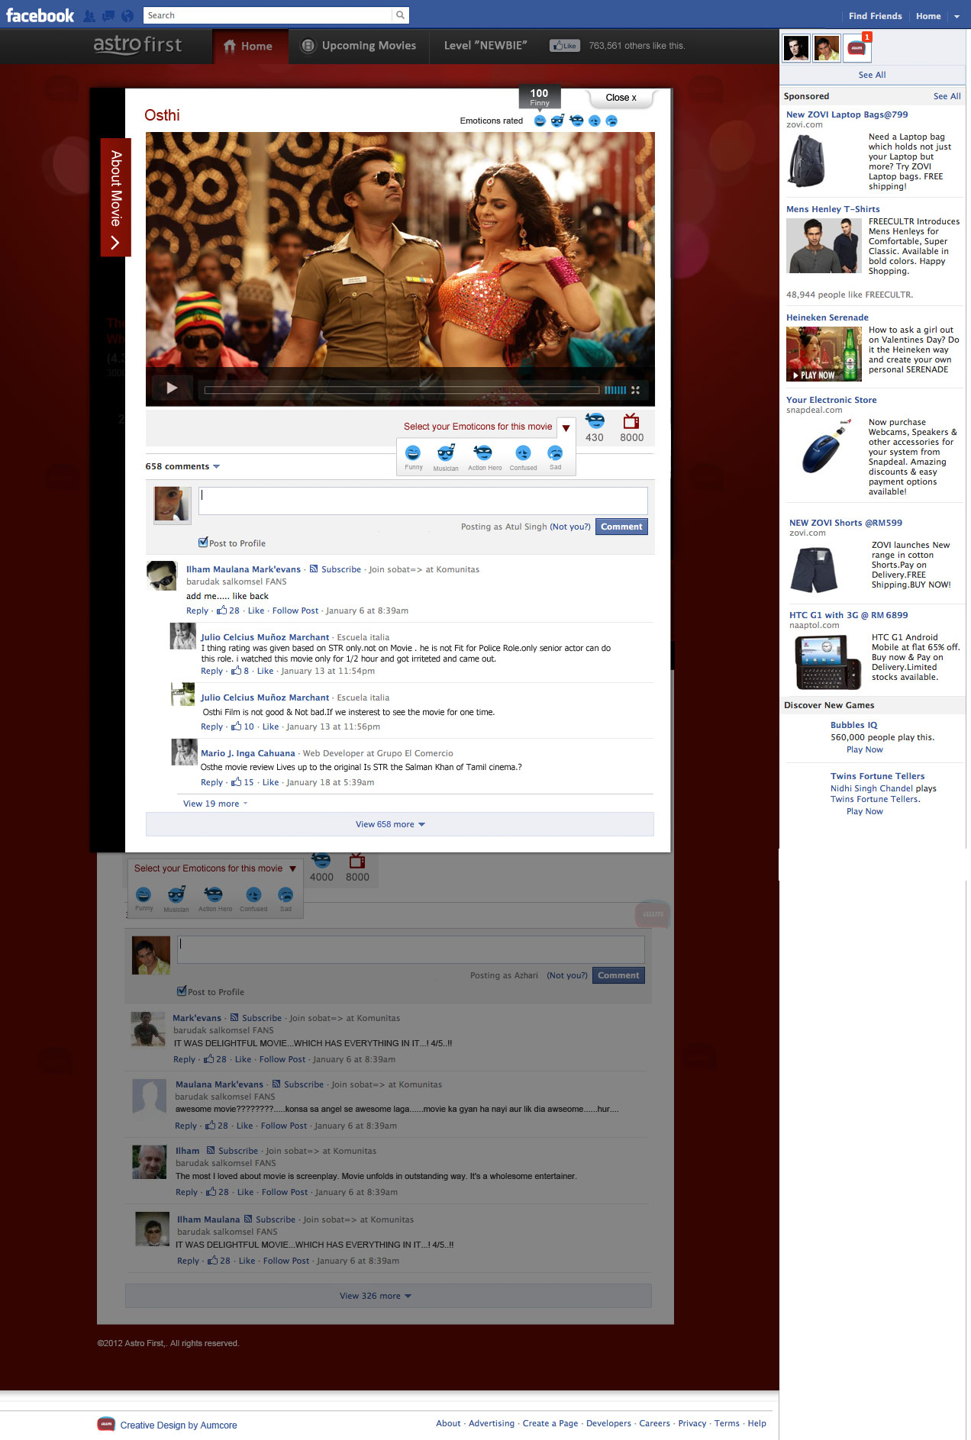Click the Confused emoticon in Emoticons rated row
Viewport: 971px width, 1440px height.
(594, 121)
